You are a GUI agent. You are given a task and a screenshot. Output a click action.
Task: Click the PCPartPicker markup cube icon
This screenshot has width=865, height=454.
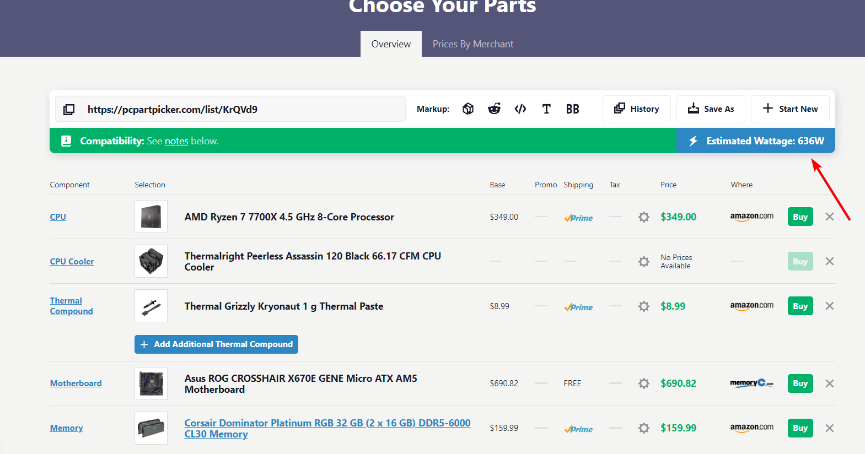click(468, 109)
